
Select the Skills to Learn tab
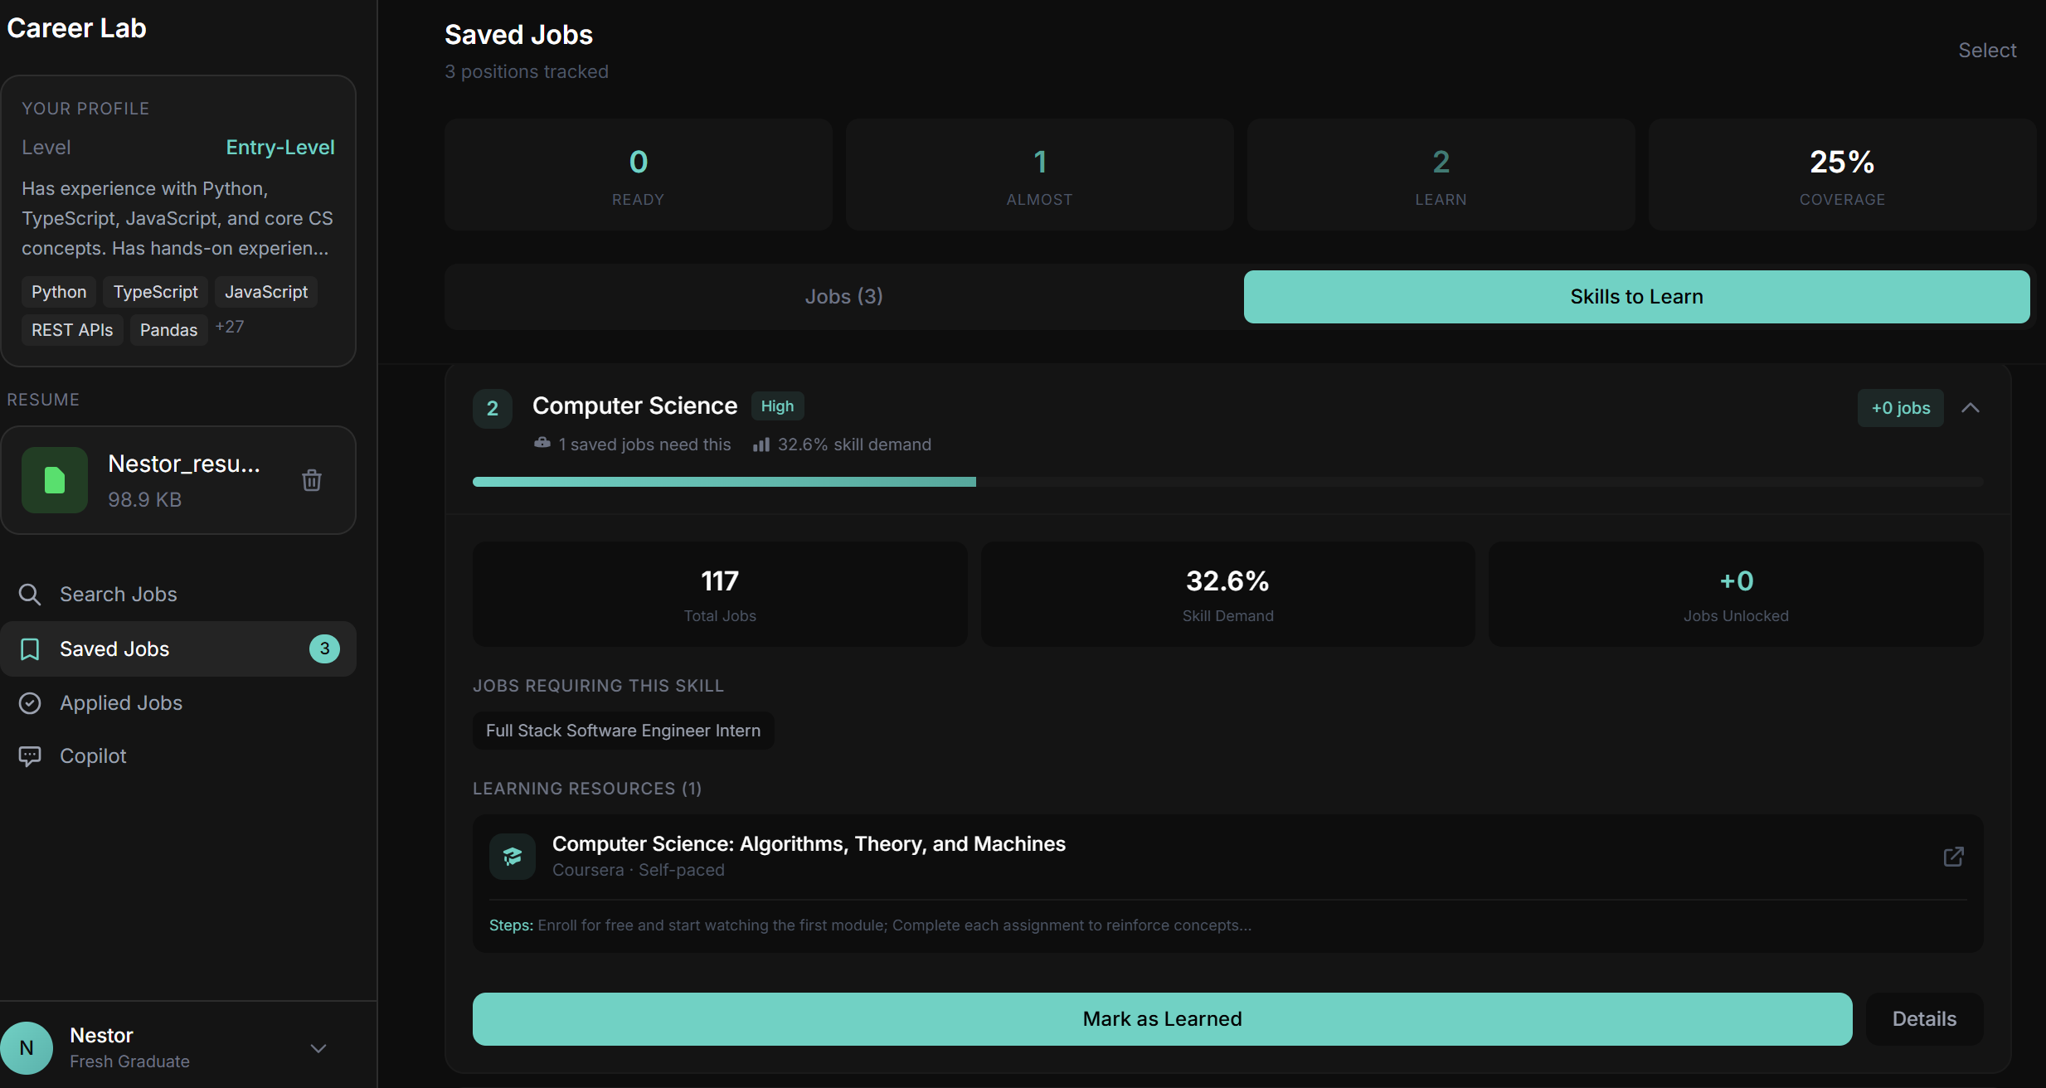(x=1636, y=297)
